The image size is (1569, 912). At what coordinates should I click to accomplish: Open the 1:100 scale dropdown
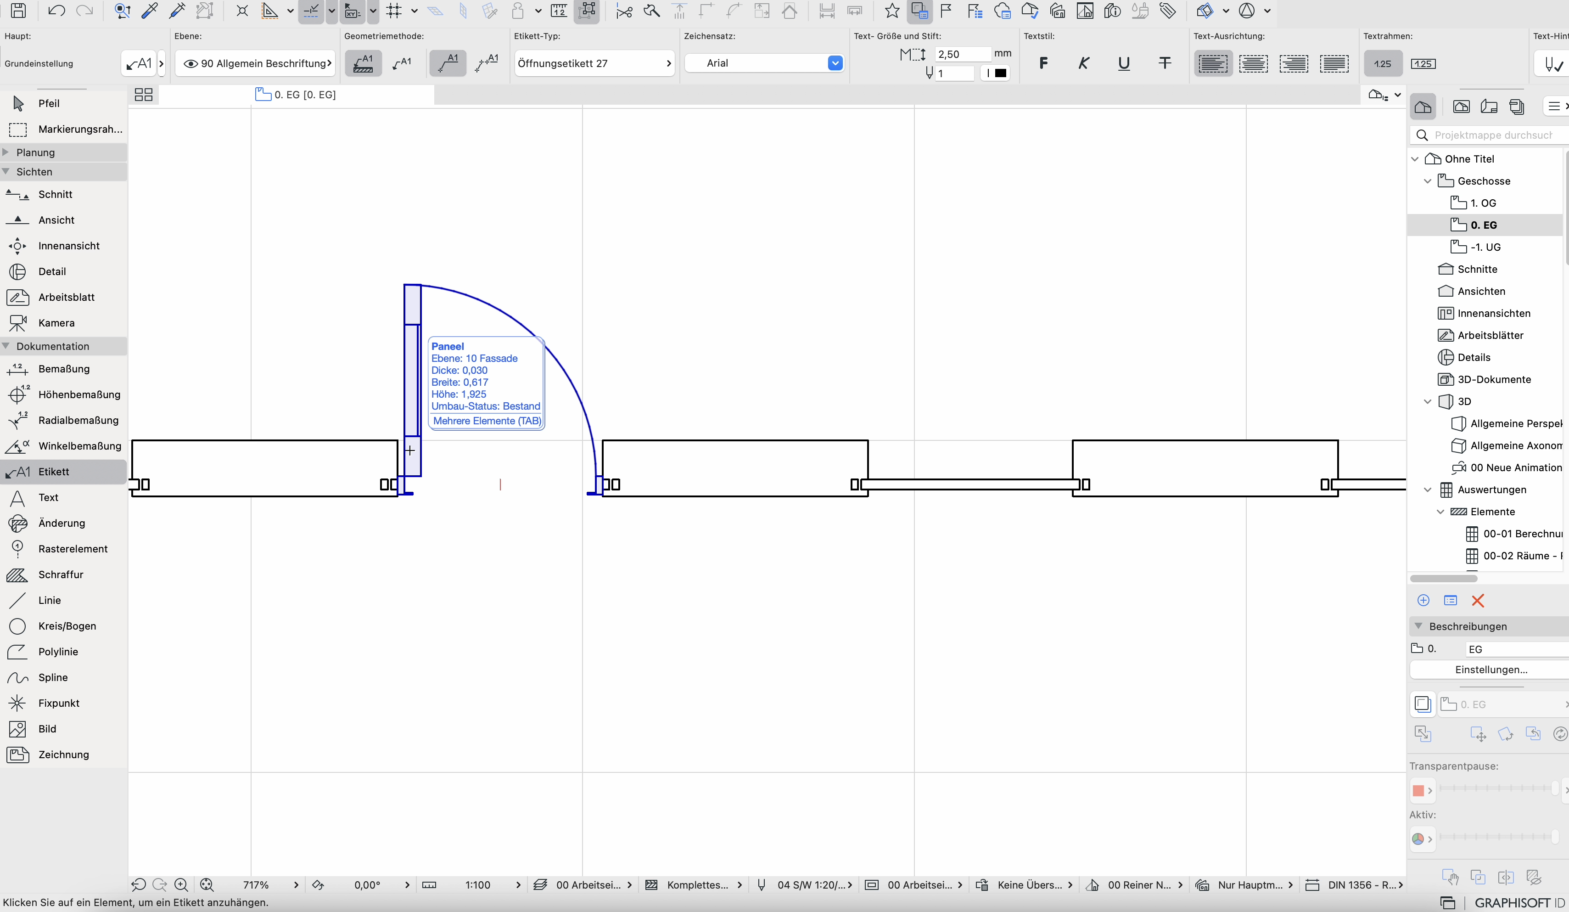pos(477,884)
